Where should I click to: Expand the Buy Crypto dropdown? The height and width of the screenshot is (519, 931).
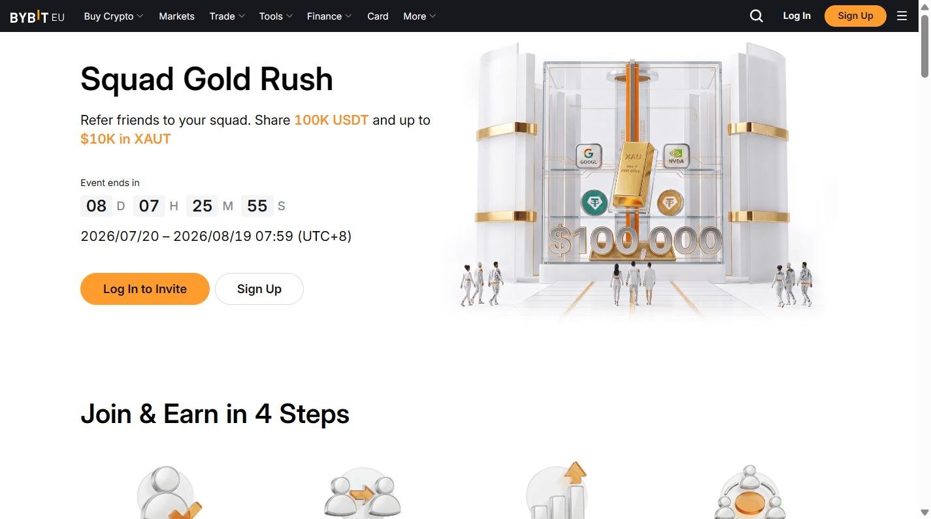tap(113, 16)
